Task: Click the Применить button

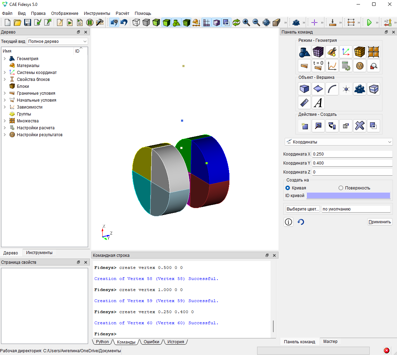Action: coord(380,222)
